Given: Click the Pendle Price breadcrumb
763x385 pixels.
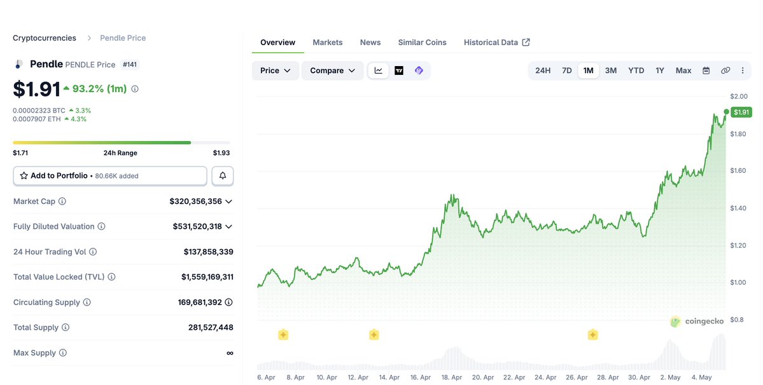Looking at the screenshot, I should click(123, 38).
